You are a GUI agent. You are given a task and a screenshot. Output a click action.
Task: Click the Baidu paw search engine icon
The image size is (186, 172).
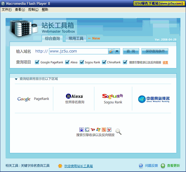pos(82,130)
